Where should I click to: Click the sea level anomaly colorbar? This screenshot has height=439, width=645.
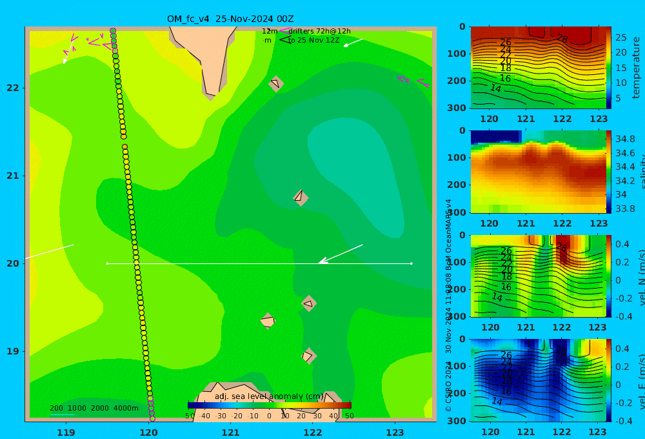pos(270,405)
